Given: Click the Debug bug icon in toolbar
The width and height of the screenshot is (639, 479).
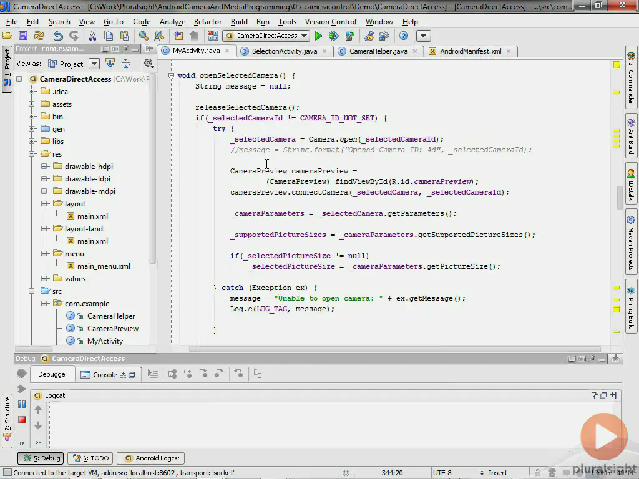Looking at the screenshot, I should click(x=334, y=36).
